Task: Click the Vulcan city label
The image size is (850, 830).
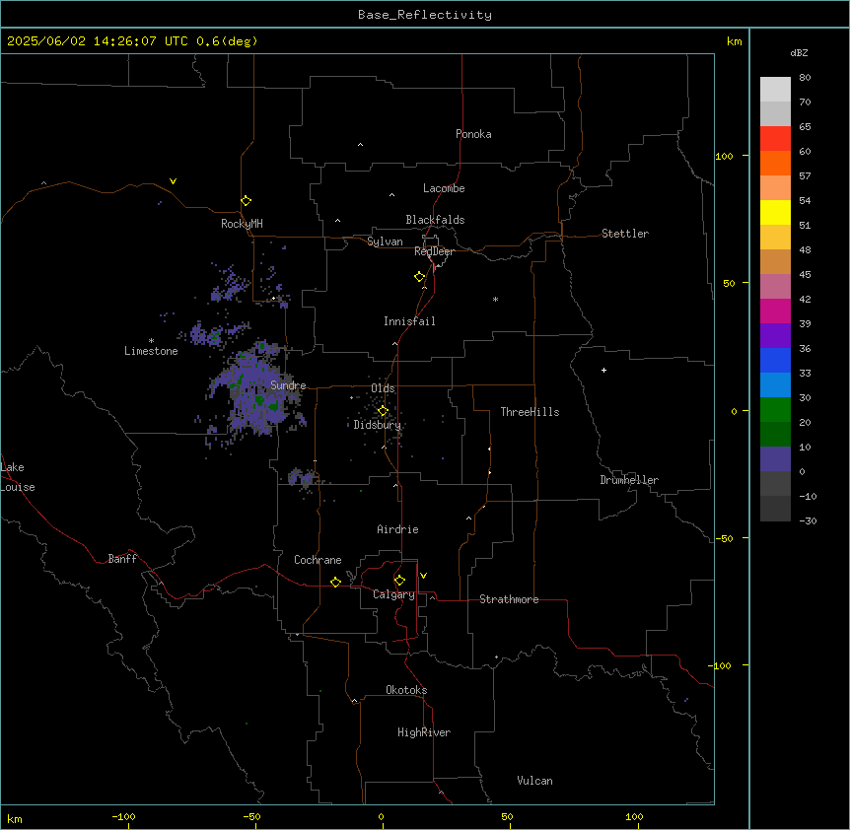Action: 535,781
